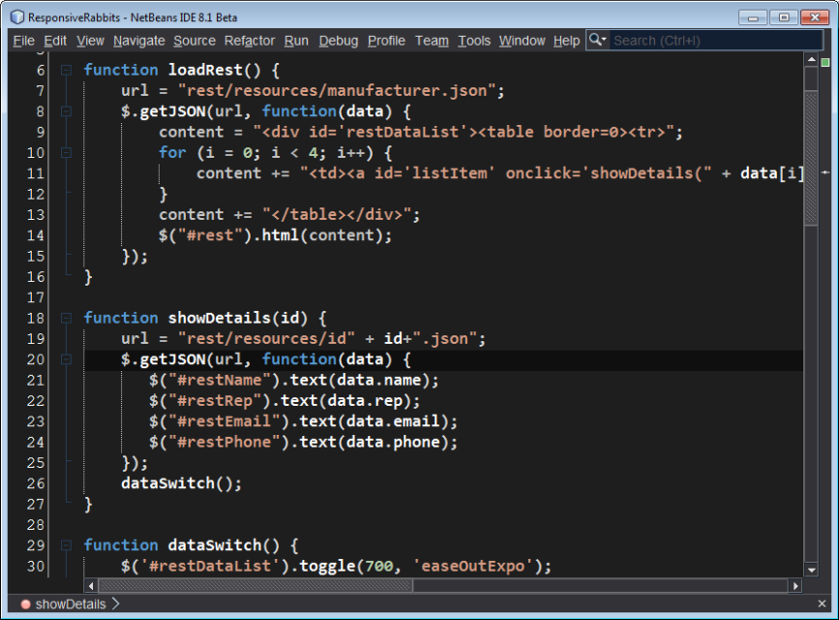Open the Navigate menu
The height and width of the screenshot is (620, 839).
[x=138, y=41]
